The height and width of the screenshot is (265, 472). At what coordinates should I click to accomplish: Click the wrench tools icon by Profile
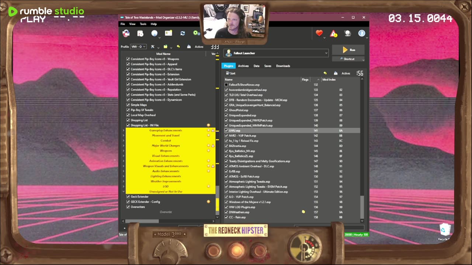152,47
